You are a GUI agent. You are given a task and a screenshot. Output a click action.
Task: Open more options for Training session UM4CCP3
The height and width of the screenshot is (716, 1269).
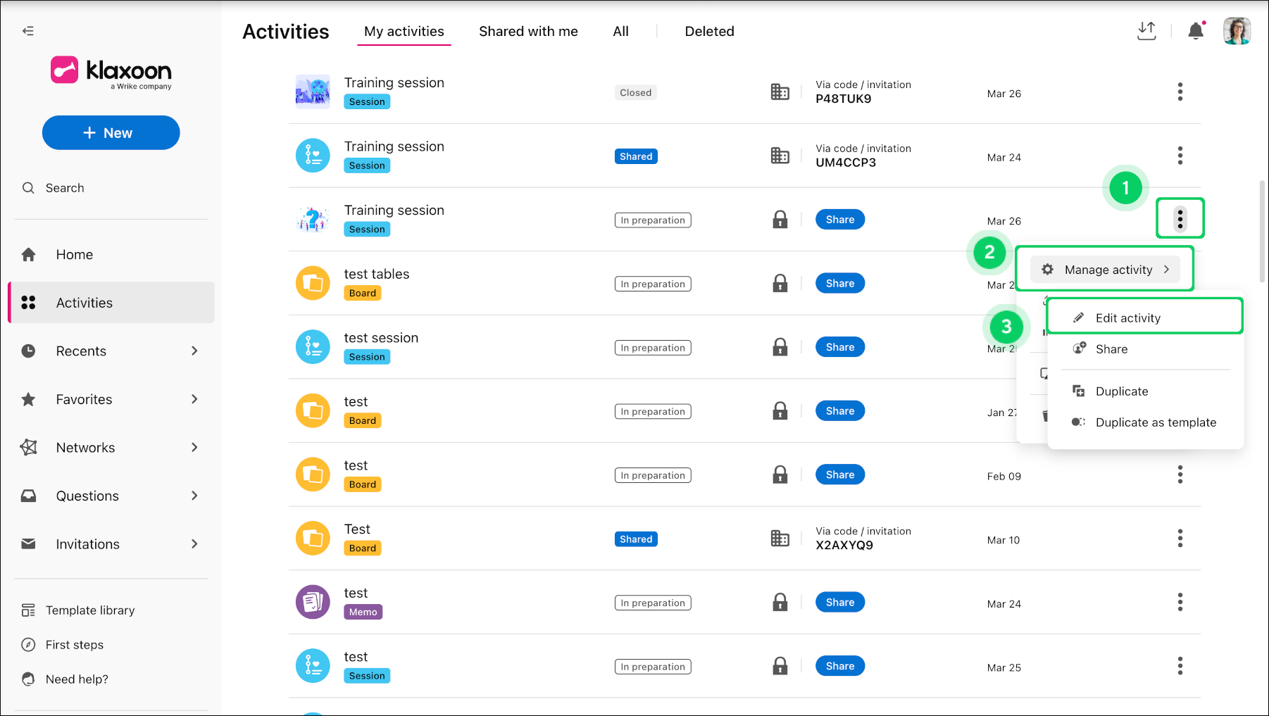pyautogui.click(x=1180, y=156)
